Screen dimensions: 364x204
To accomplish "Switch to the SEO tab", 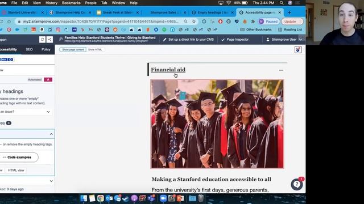I will click(29, 49).
